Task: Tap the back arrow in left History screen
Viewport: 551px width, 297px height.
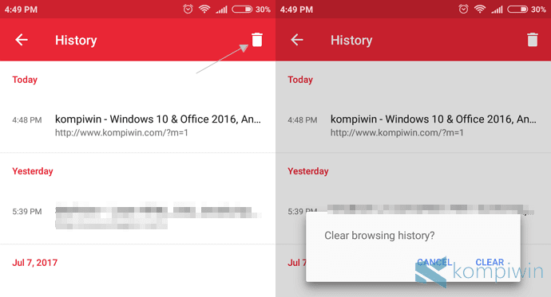Action: 22,40
